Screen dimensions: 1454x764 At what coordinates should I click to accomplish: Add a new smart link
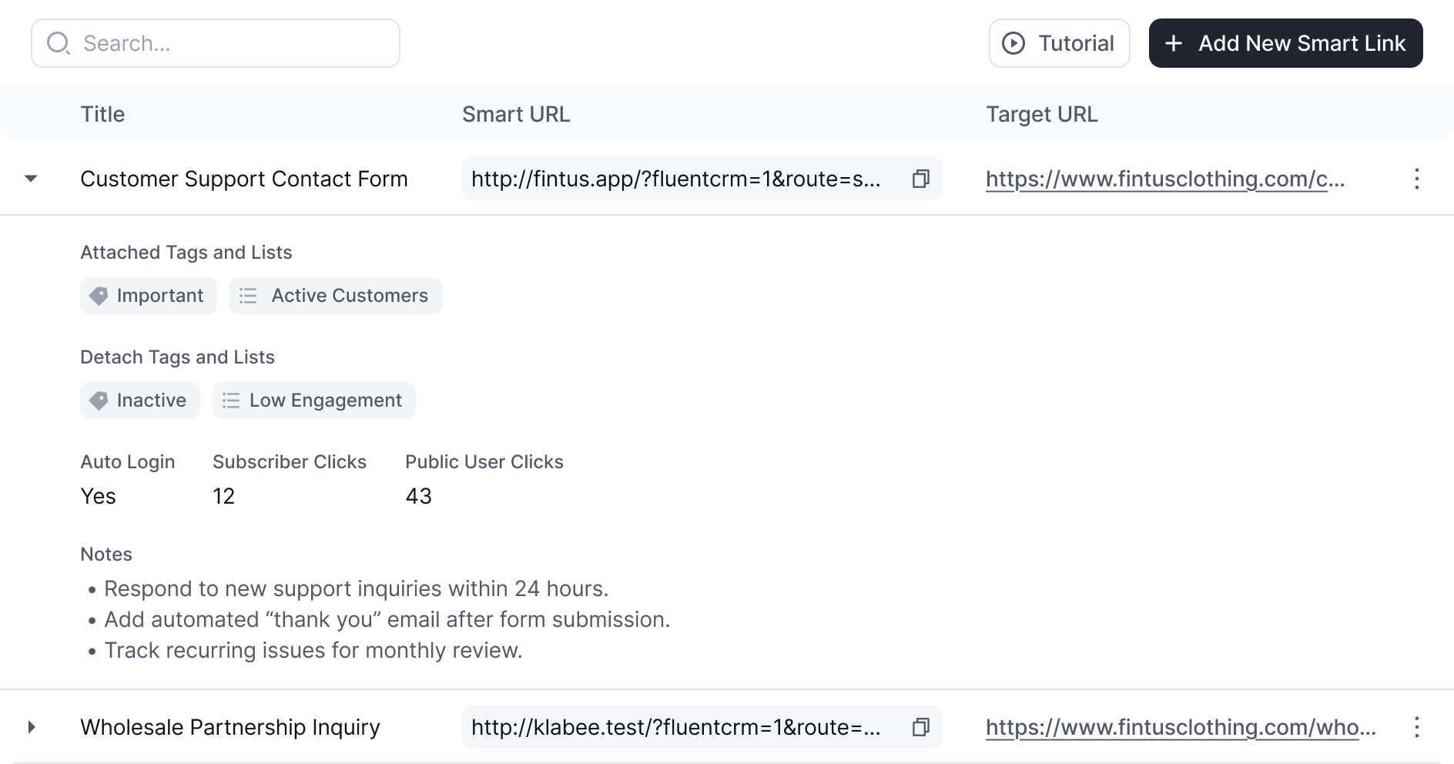pyautogui.click(x=1285, y=43)
